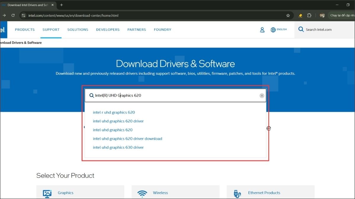Click the Ethernet Products icon
355x199 pixels.
[237, 193]
